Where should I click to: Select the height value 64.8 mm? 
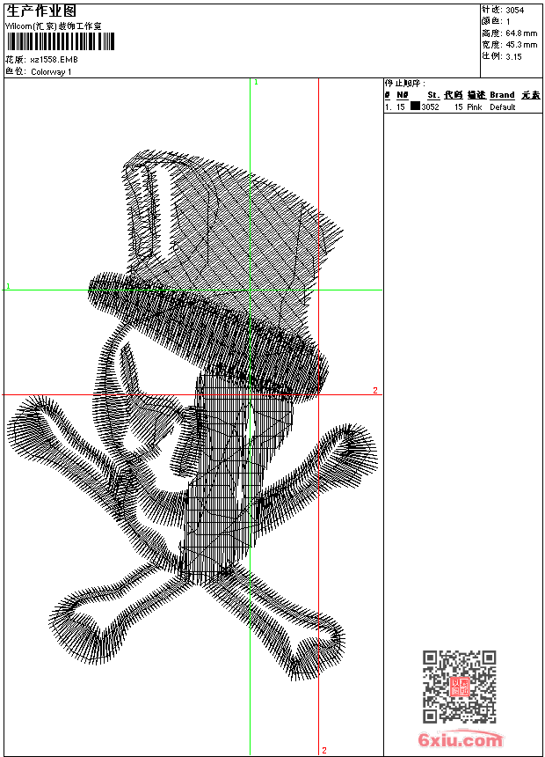click(x=521, y=33)
